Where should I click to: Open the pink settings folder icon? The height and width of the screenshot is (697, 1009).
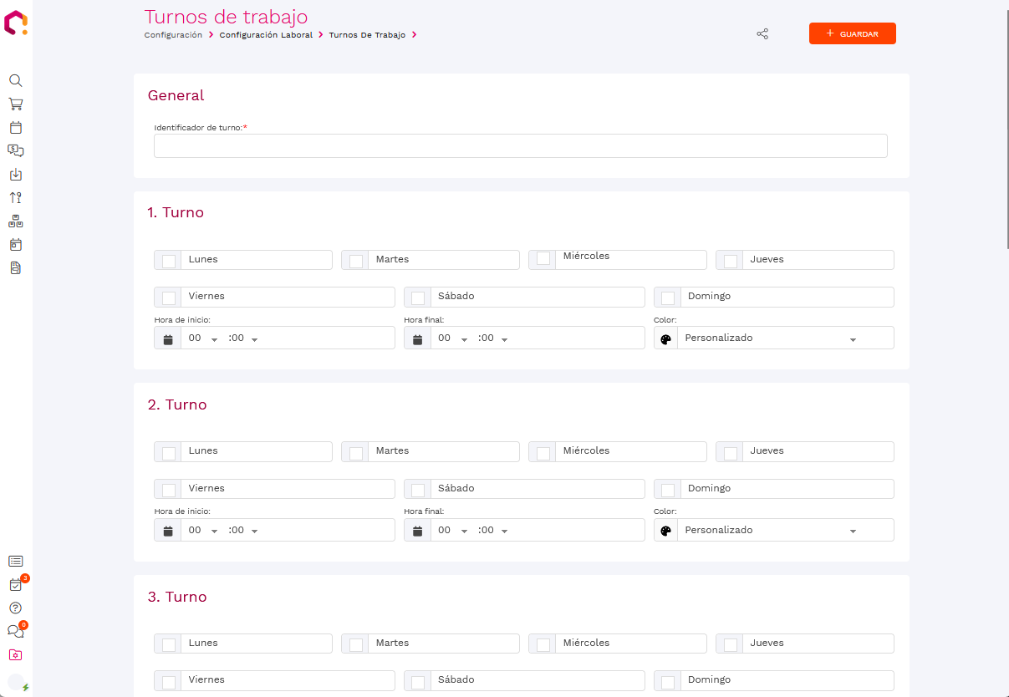click(15, 654)
